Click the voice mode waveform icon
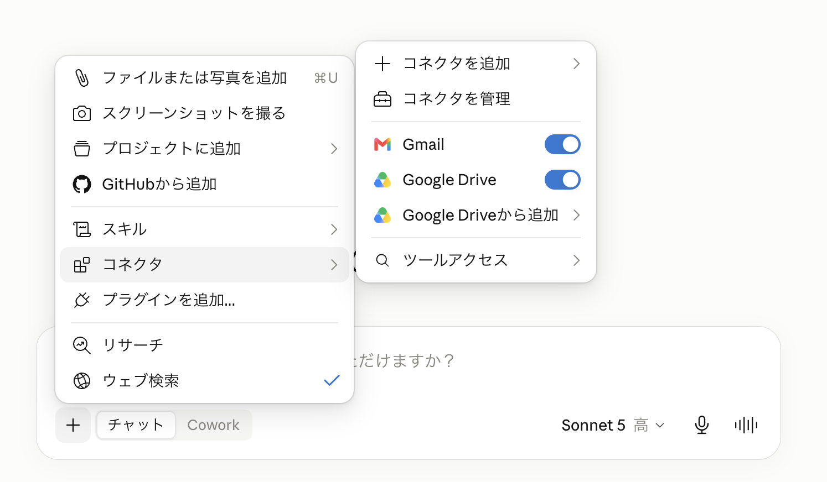The width and height of the screenshot is (827, 482). 746,425
